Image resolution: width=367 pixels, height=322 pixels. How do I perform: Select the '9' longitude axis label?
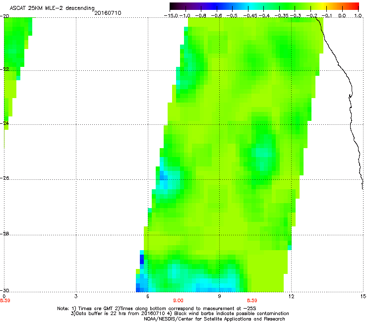coord(219,296)
